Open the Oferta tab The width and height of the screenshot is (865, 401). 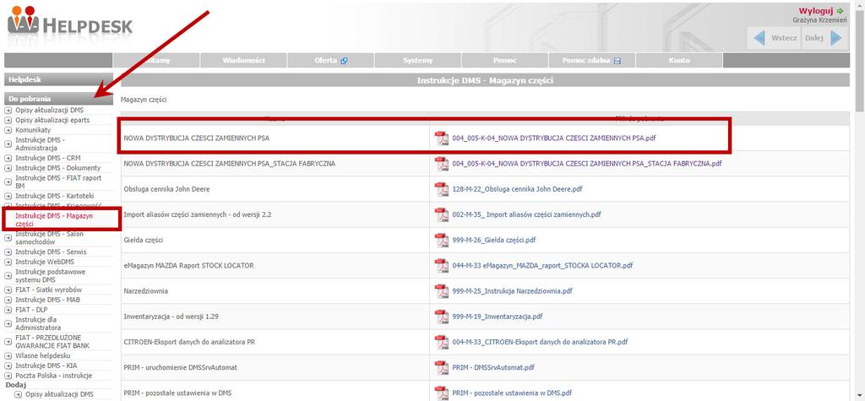(331, 61)
